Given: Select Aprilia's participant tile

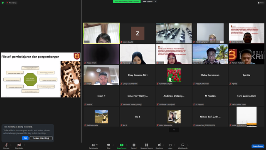Looking at the screenshot, I should [246, 75].
